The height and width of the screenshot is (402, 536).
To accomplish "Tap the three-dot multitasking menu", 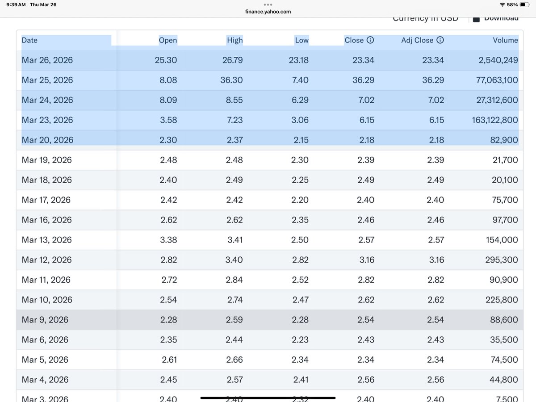I will coord(268,5).
